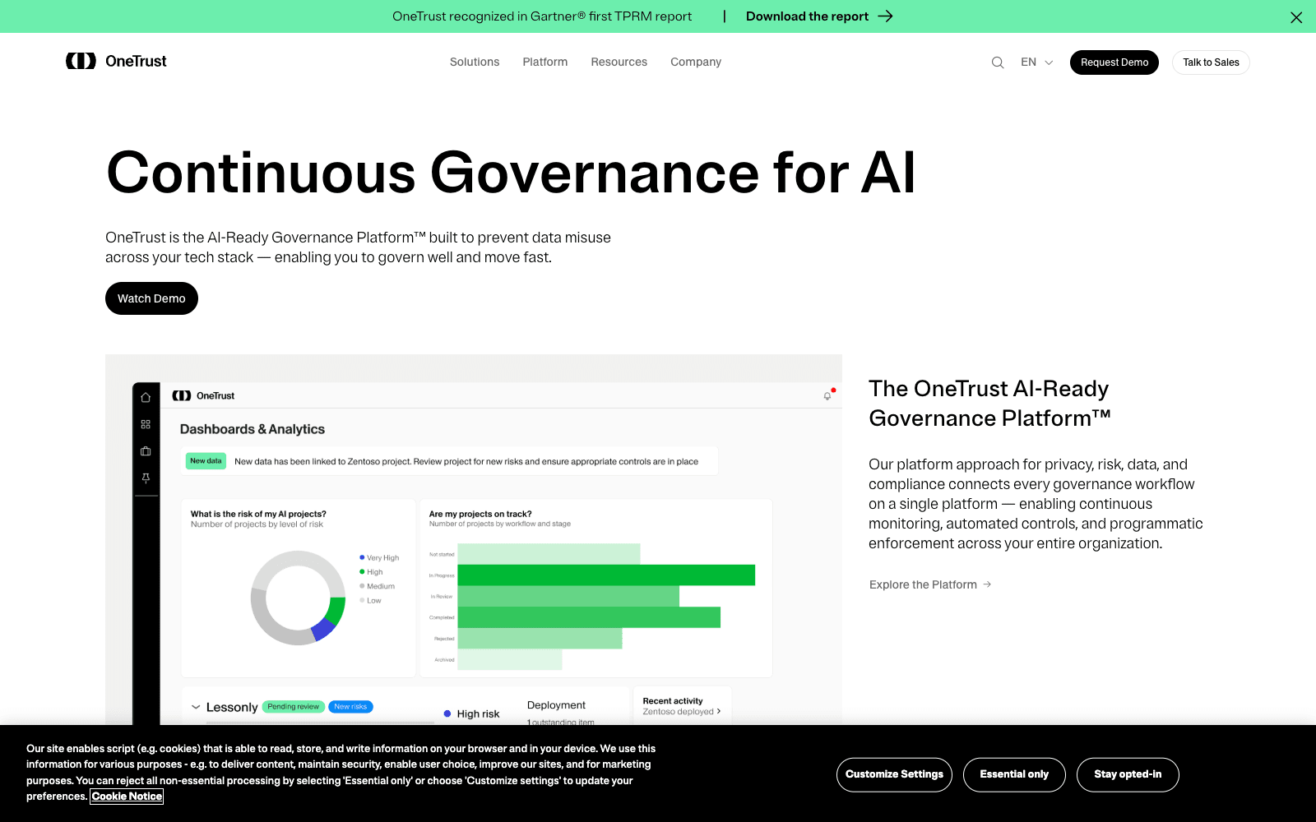Click the New data badge
Screen dimensions: 1316x822
point(206,461)
